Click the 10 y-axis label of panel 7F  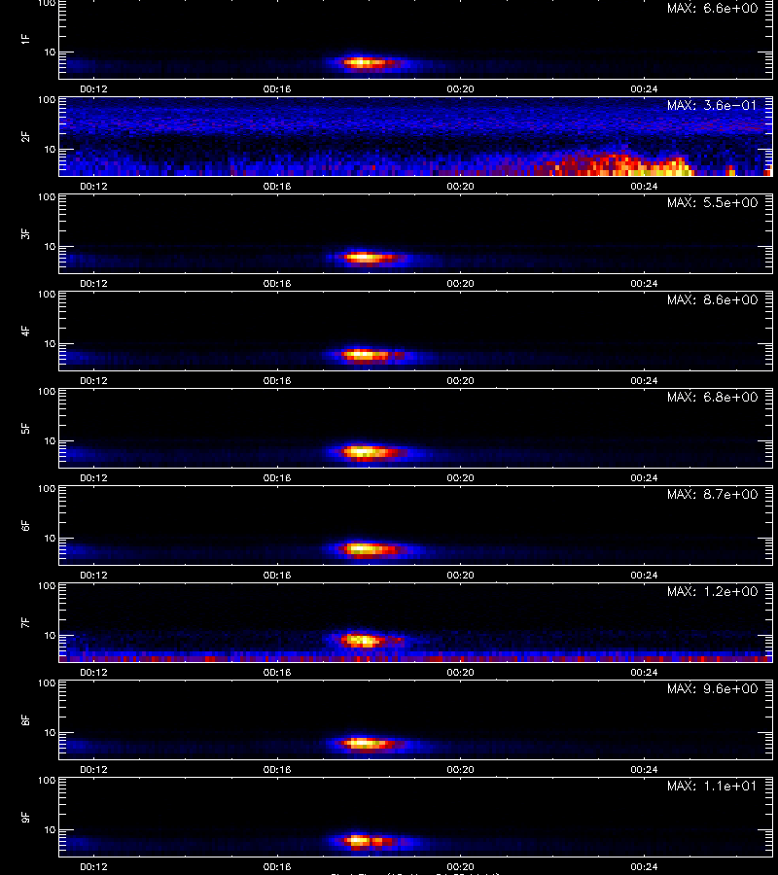click(50, 636)
